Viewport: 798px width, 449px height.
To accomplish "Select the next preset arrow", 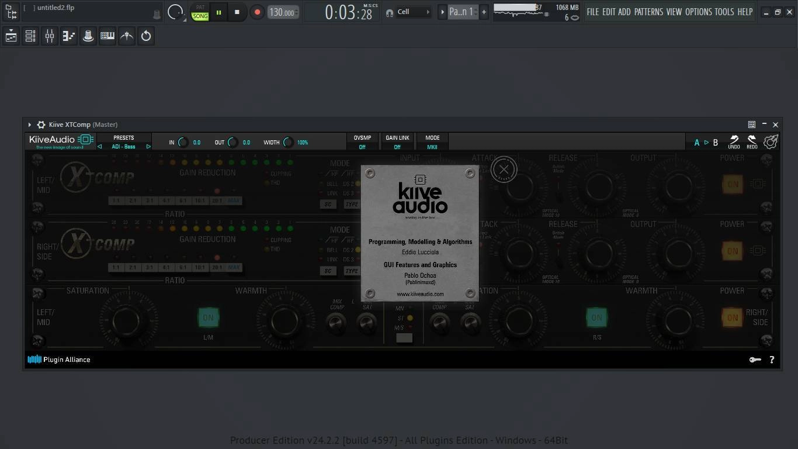I will (148, 147).
